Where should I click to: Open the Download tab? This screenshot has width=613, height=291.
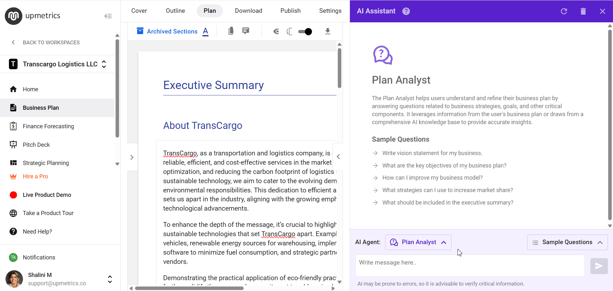pyautogui.click(x=248, y=11)
